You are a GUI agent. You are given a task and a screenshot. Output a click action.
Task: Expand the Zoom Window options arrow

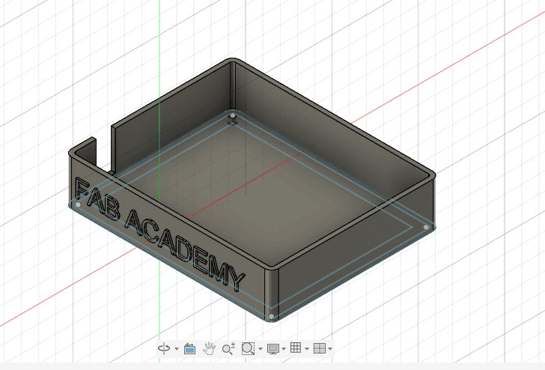261,349
